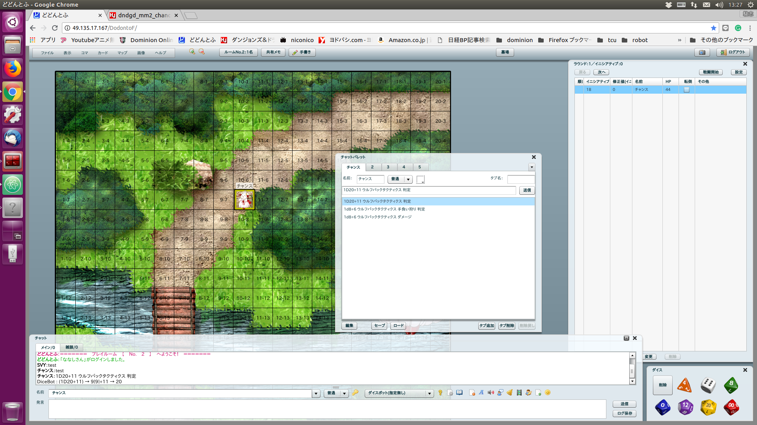Open the dice bot selection dropdown
Screen dimensions: 757x425
point(399,393)
